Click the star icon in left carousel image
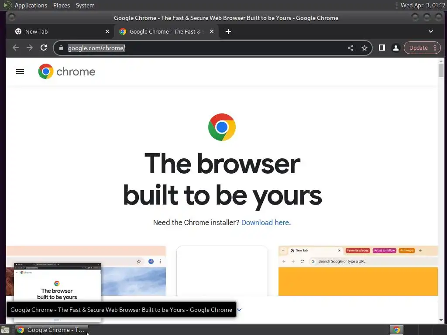The height and width of the screenshot is (335, 447). (139, 262)
